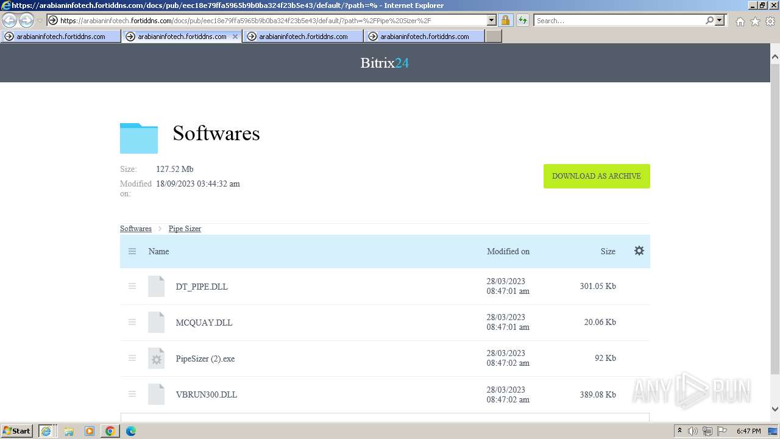Open a new blank browser tab
780x439 pixels.
click(x=494, y=37)
